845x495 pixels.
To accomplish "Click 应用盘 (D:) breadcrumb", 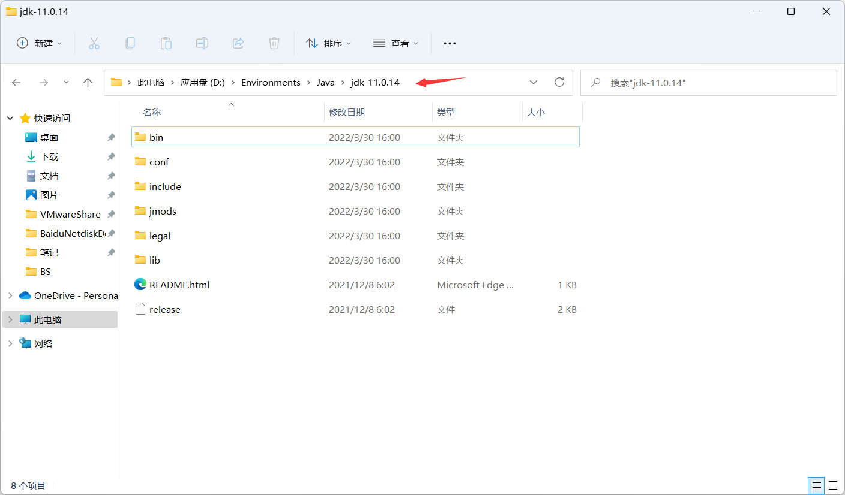I will [x=203, y=83].
